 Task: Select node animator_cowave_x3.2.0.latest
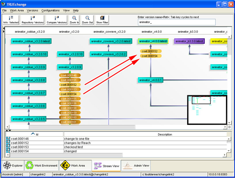tap(111, 41)
